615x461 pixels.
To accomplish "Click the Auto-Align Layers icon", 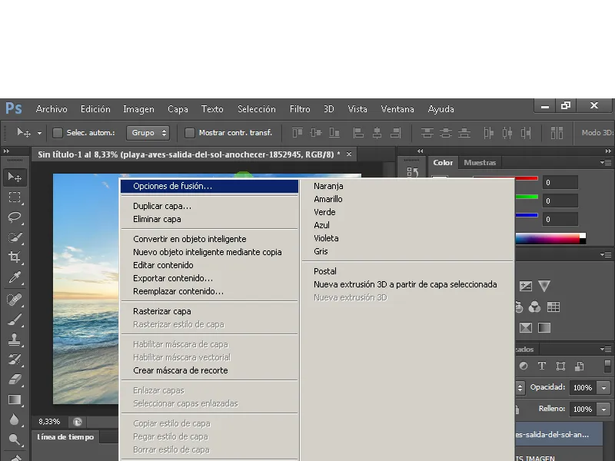I will click(x=557, y=133).
